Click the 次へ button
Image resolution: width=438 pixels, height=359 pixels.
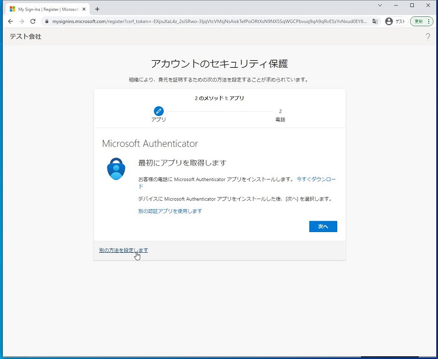323,227
